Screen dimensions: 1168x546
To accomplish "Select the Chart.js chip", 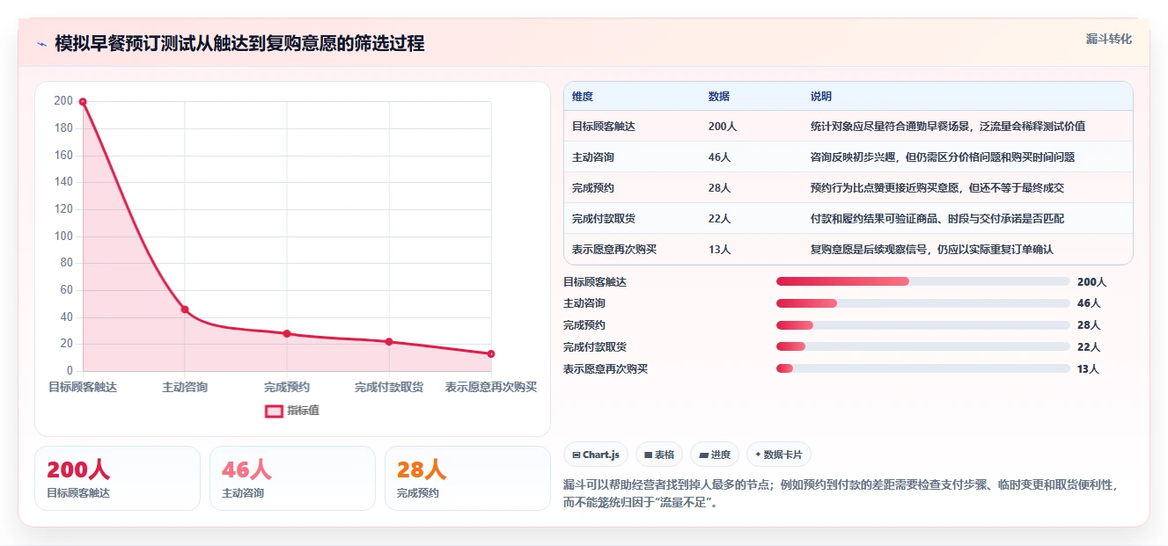I will click(x=596, y=455).
